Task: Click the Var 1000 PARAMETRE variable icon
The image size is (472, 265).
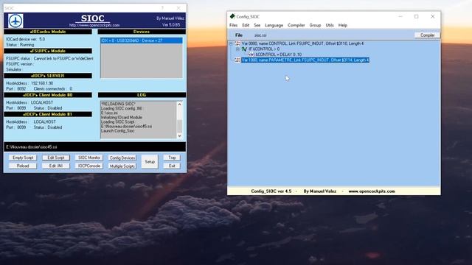Action: tap(237, 60)
